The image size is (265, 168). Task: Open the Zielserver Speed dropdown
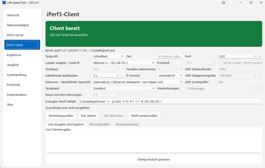click(137, 82)
